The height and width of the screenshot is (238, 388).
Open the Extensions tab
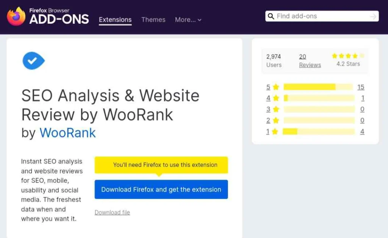point(115,20)
